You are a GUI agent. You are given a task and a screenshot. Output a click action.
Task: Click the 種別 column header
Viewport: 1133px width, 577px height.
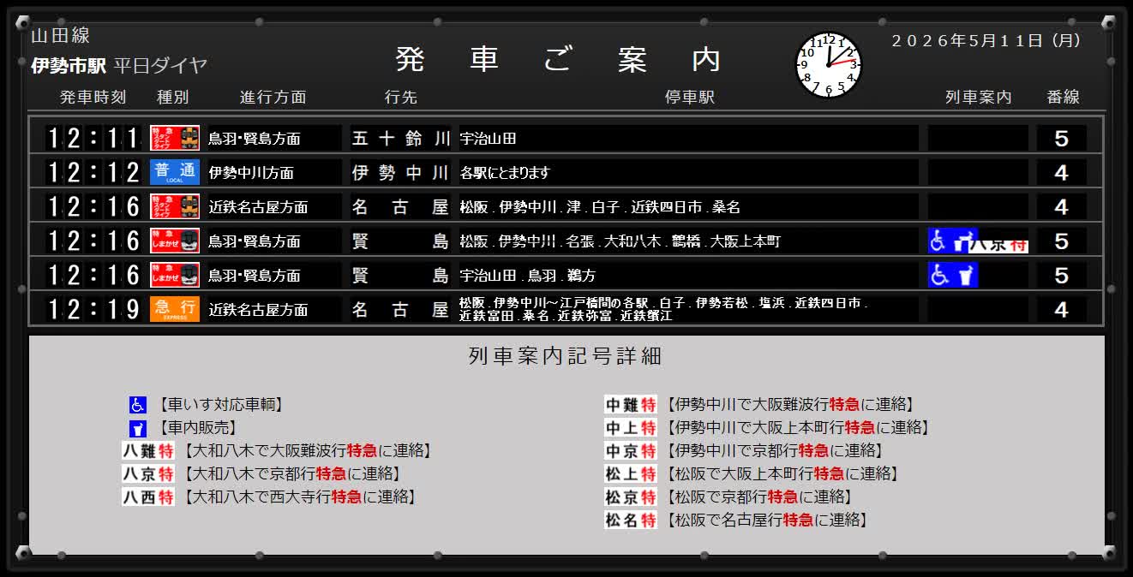coord(172,98)
